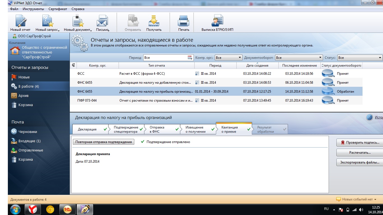Open the Архив folder in the sidebar
Screen dimensions: 383x215
[x=24, y=96]
